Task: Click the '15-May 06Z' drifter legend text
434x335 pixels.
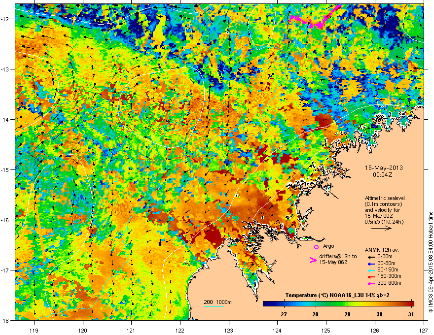Action: pyautogui.click(x=333, y=262)
